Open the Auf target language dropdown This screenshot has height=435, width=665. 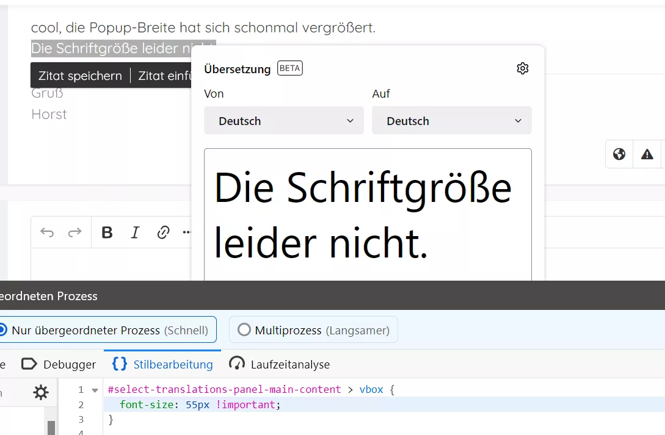[452, 121]
